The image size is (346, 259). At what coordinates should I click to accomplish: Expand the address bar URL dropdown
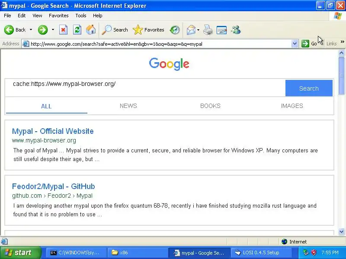295,44
